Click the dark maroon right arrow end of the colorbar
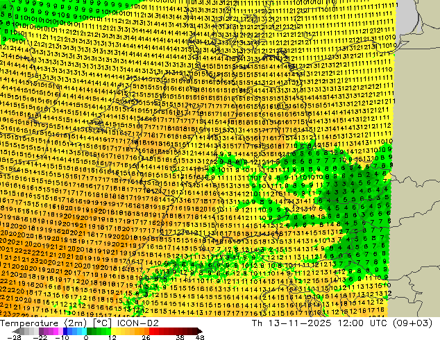 pos(200,331)
